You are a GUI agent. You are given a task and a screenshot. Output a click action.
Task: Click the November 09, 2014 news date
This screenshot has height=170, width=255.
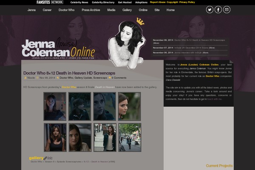click(x=163, y=40)
